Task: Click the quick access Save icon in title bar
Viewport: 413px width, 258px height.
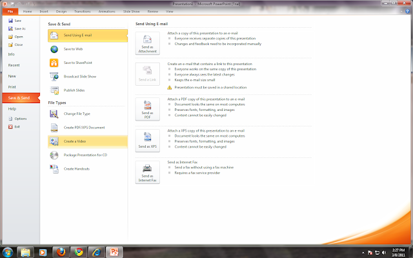Action: pos(12,4)
